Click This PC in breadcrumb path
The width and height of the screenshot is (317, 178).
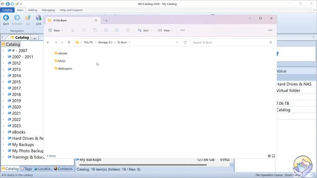(x=88, y=43)
